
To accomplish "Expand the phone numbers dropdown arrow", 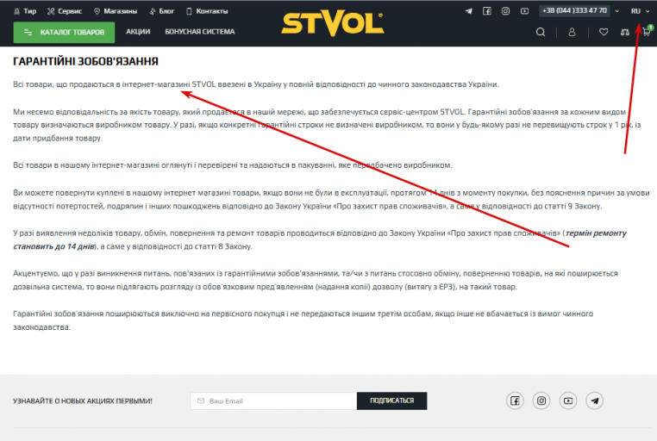I will pyautogui.click(x=617, y=11).
